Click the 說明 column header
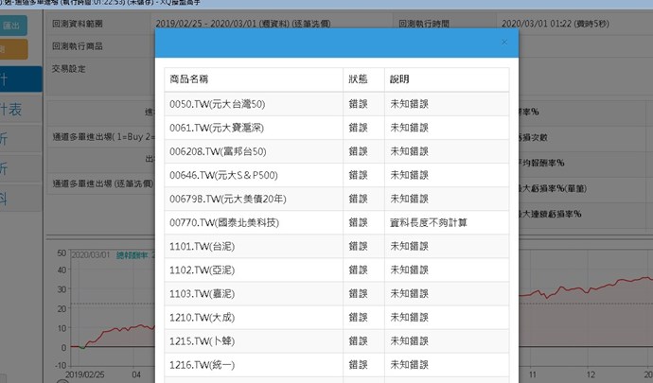 (400, 79)
